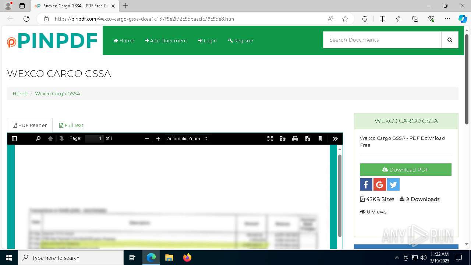Open Browser essentials heart icon

431,19
